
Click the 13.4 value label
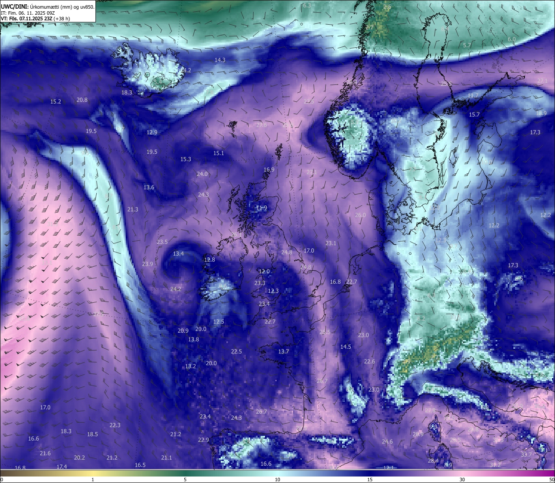pos(178,253)
